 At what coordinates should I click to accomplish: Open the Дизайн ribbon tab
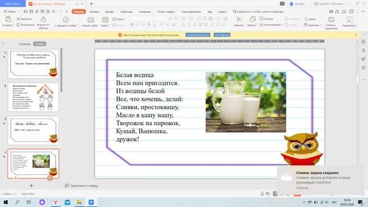(110, 11)
